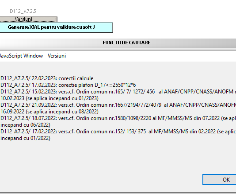Click text '10.02.2023 (se aplica incepand cu 01/2023)'

(x=49, y=98)
